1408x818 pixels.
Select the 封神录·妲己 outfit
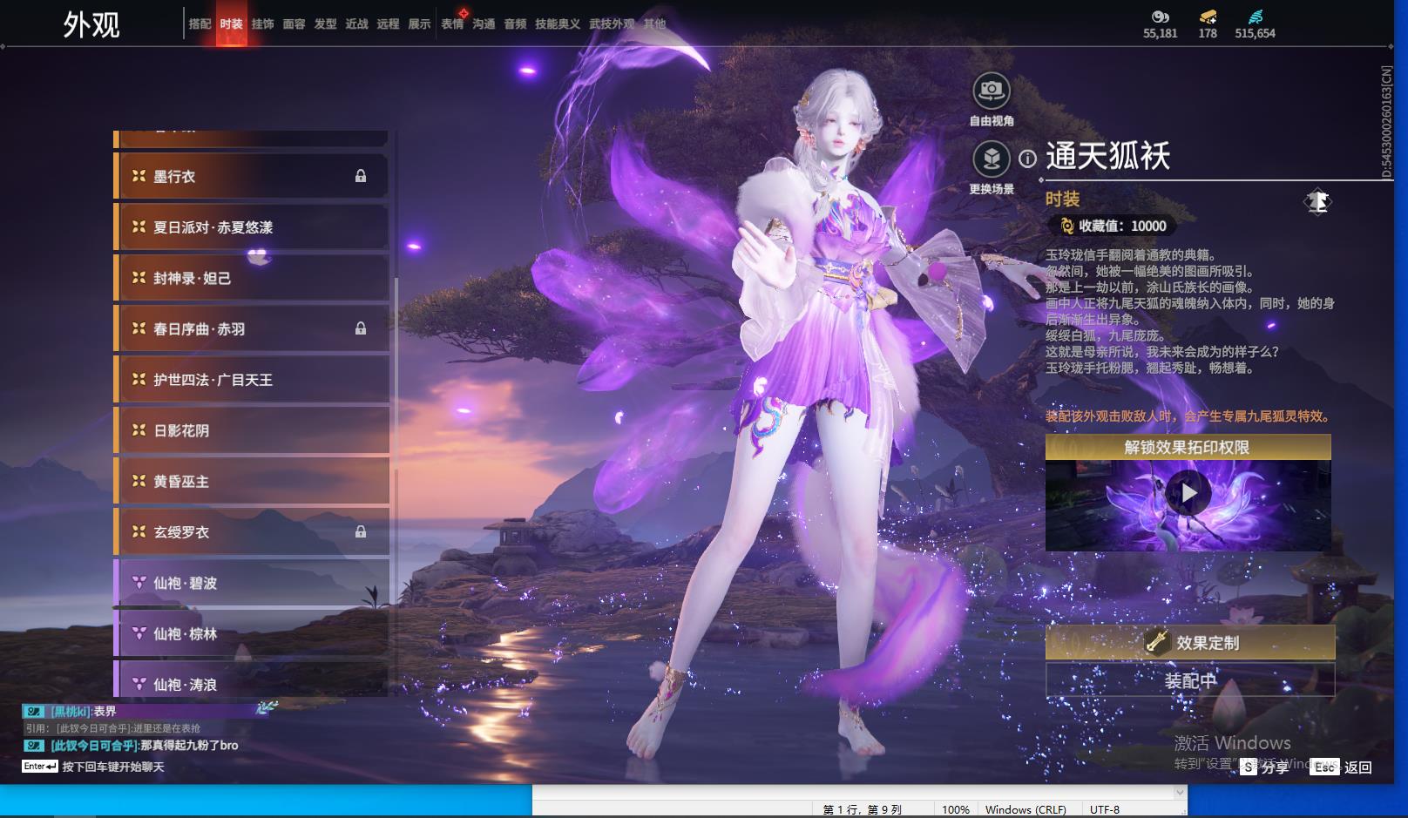251,278
